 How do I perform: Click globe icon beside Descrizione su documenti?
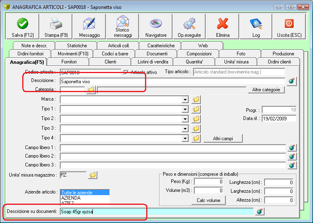click(x=260, y=211)
